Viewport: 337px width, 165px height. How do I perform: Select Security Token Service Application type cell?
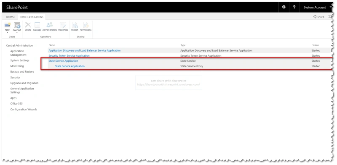[201, 56]
